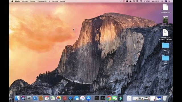Viewport: 182px width, 102px height.
Task: Launch QuickTime Player from the Dock
Action: pos(71,98)
